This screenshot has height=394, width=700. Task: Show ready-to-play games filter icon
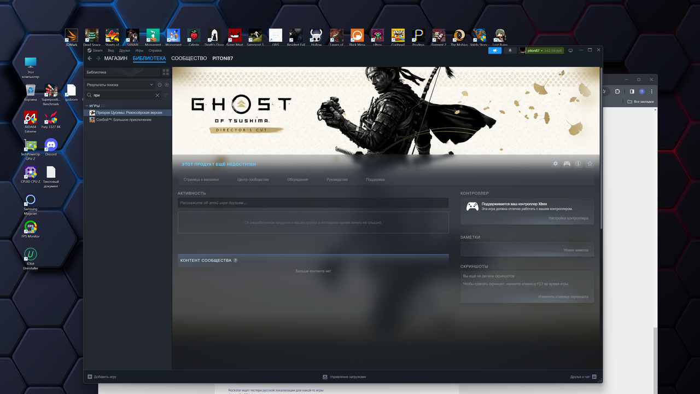pyautogui.click(x=167, y=85)
